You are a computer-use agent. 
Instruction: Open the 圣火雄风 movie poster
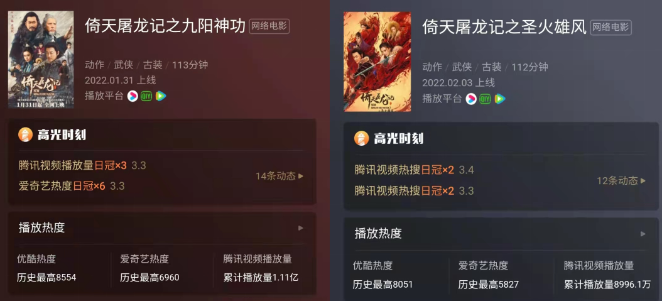[x=377, y=62]
